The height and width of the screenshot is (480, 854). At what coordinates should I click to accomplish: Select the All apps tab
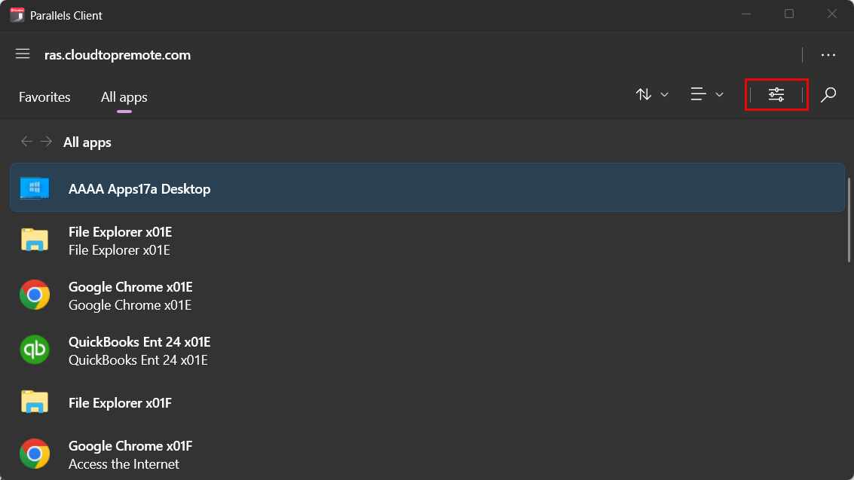click(x=124, y=97)
